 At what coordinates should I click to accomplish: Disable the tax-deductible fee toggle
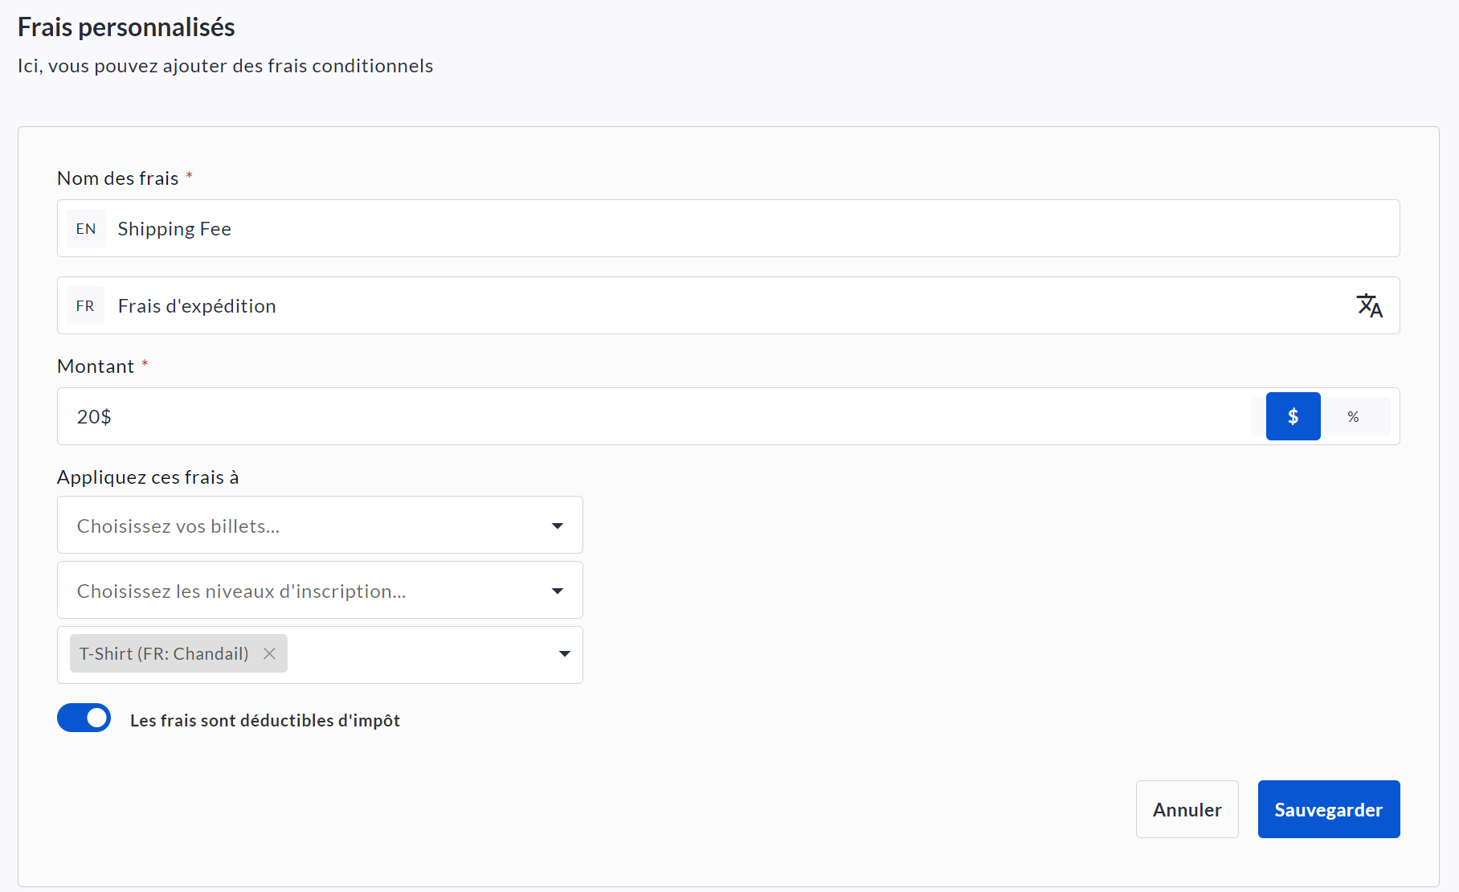point(84,718)
